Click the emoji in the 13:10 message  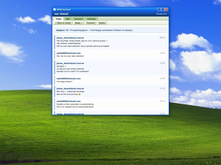(x=79, y=94)
